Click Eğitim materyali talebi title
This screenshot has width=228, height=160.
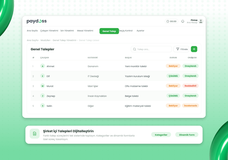pos(138,106)
